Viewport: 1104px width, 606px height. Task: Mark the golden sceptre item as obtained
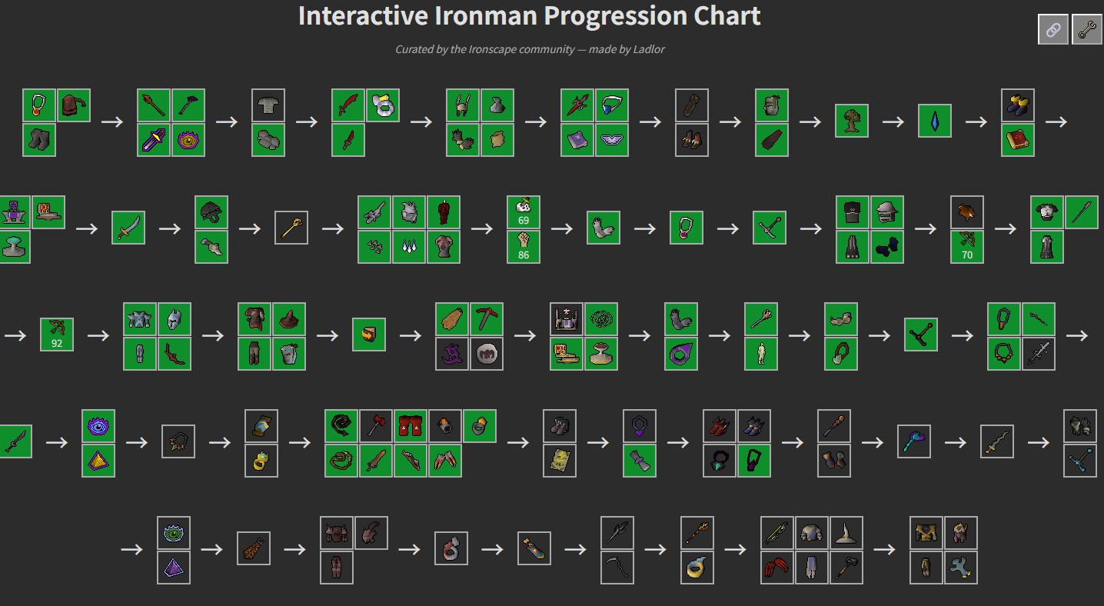[291, 228]
